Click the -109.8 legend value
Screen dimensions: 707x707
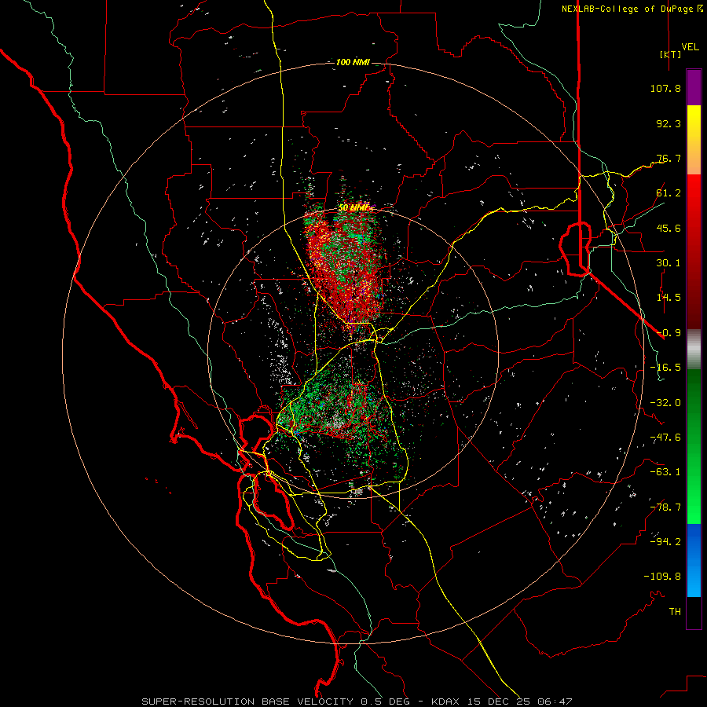click(x=662, y=577)
